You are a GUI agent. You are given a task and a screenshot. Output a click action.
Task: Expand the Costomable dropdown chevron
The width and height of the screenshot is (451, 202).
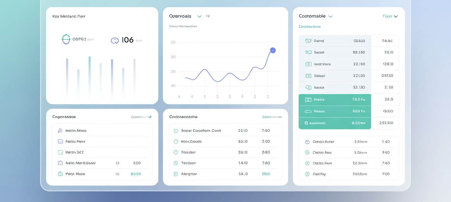[330, 16]
